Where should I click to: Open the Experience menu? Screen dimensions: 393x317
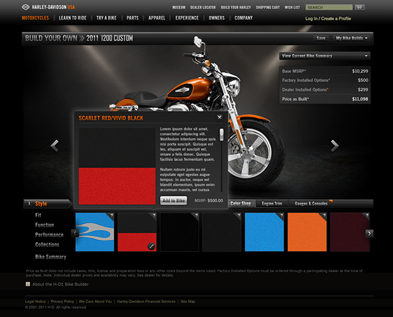[187, 18]
